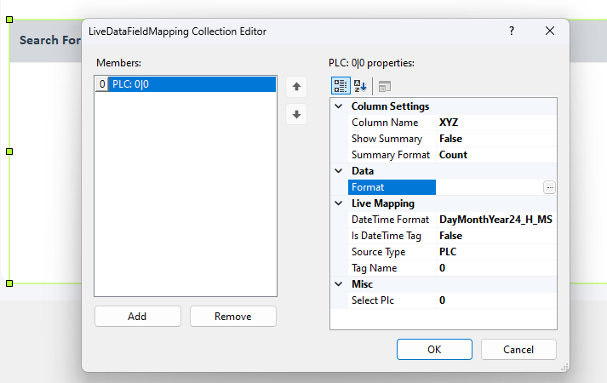Click the Alphabetical sort icon

[x=360, y=86]
